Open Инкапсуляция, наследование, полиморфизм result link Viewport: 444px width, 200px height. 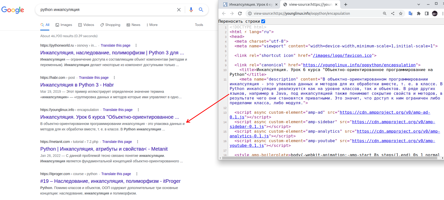coord(112,53)
